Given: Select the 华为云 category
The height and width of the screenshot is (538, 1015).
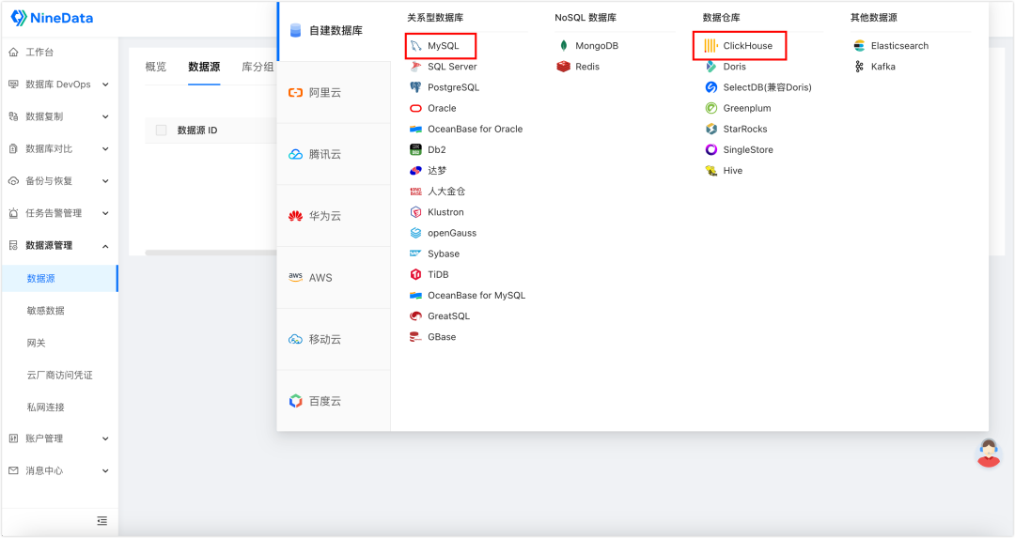Looking at the screenshot, I should coord(334,216).
